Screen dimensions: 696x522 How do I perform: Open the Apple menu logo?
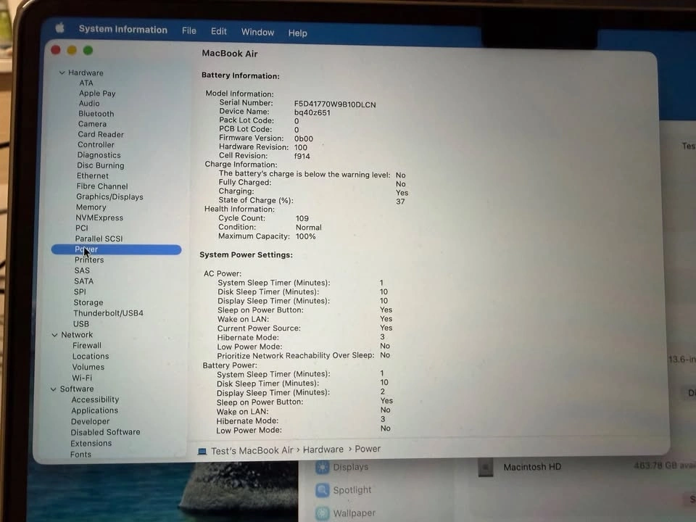point(60,28)
